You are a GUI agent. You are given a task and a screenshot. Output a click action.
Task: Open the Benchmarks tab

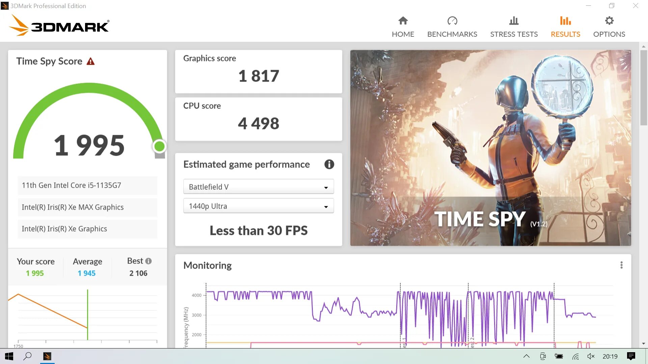[452, 27]
